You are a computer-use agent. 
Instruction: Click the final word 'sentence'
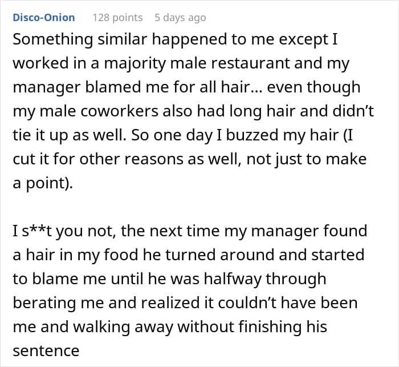tap(46, 351)
